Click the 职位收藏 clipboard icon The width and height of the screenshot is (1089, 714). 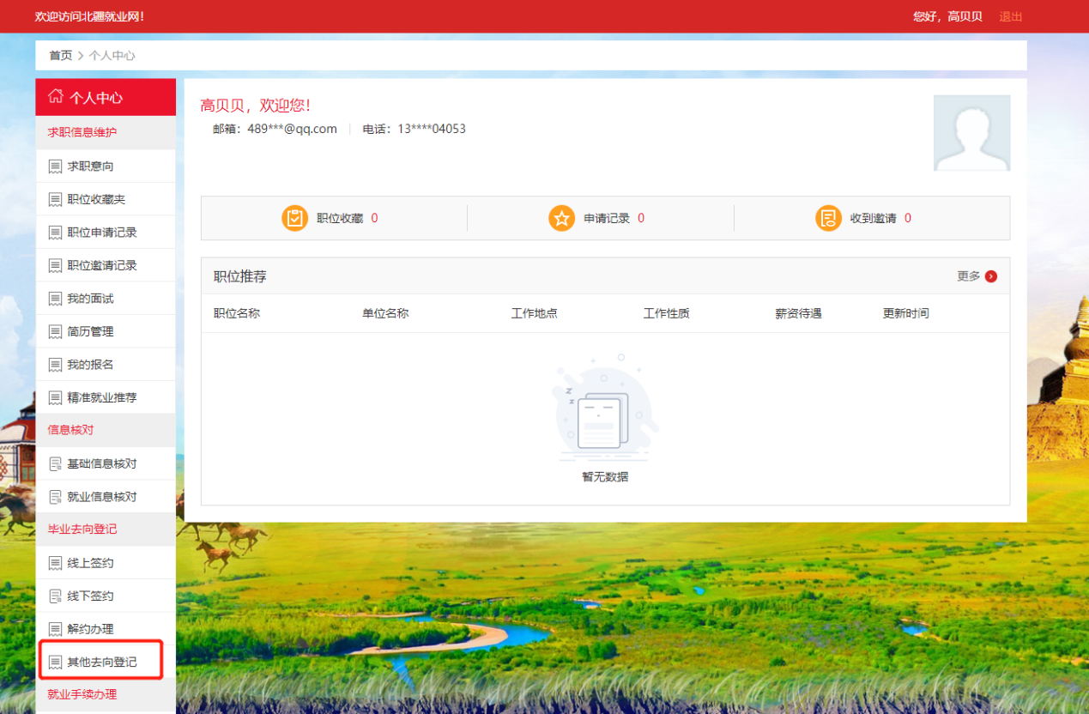294,218
